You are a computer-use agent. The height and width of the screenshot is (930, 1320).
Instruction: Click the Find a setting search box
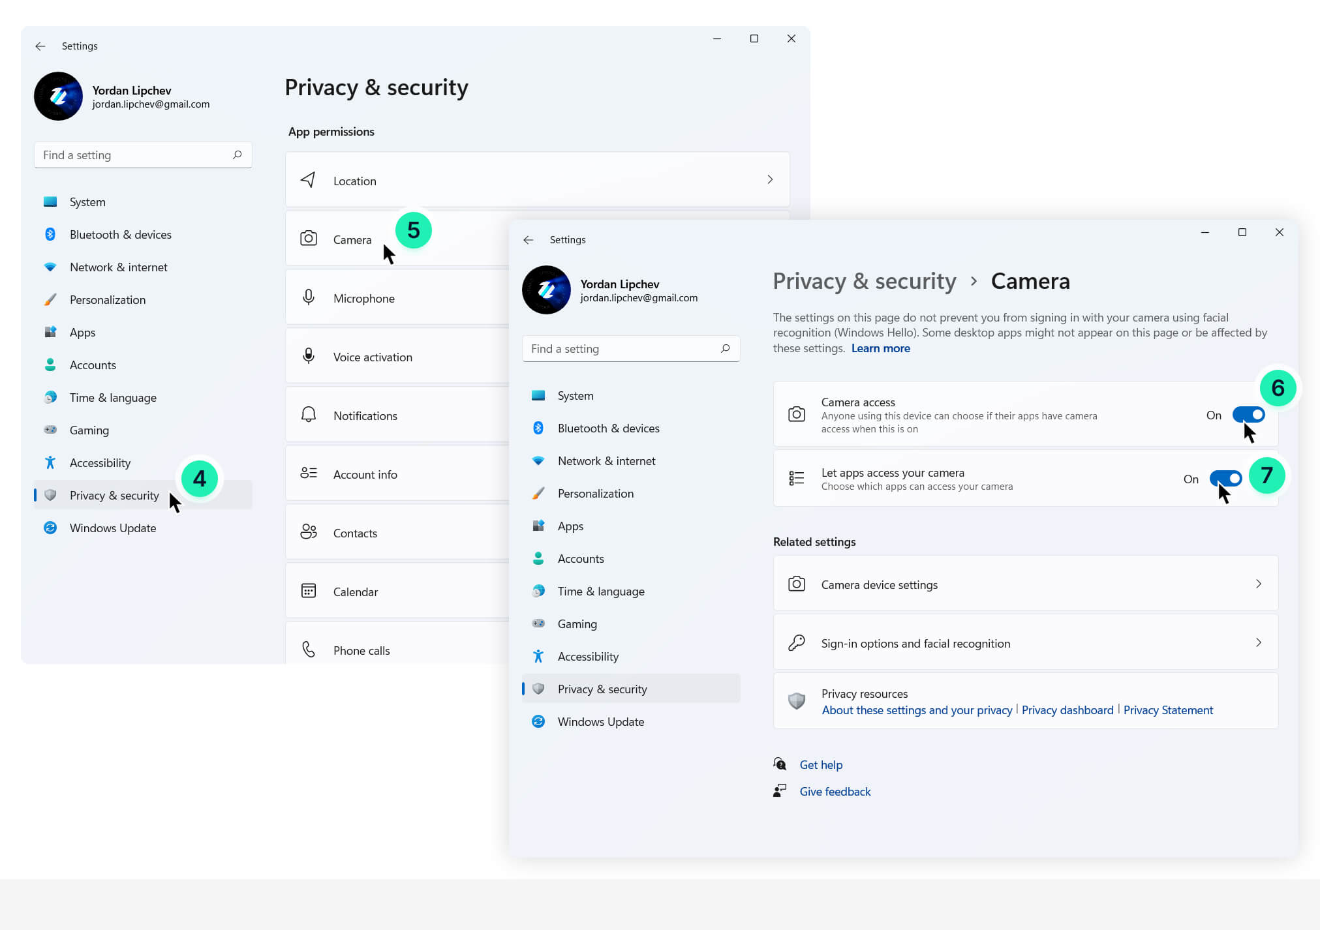[630, 348]
